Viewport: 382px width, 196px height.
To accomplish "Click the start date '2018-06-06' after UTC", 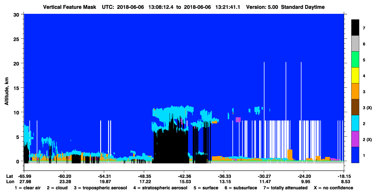I will click(x=130, y=7).
